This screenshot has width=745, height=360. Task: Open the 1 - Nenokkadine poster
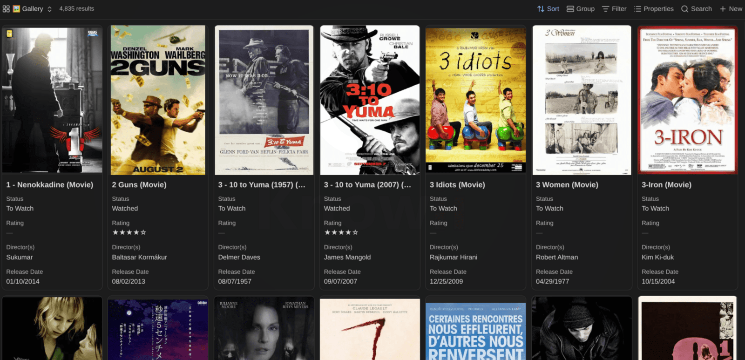(x=52, y=100)
